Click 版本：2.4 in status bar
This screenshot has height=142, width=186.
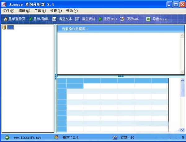click(71, 137)
